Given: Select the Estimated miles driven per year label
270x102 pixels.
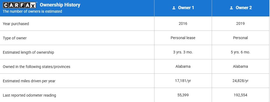Looking at the screenshot, I should 29,81.
